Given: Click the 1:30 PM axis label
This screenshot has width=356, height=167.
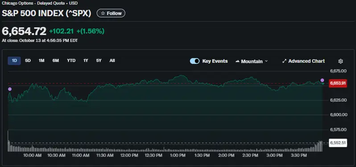Looking at the screenshot, I should click(202, 155).
